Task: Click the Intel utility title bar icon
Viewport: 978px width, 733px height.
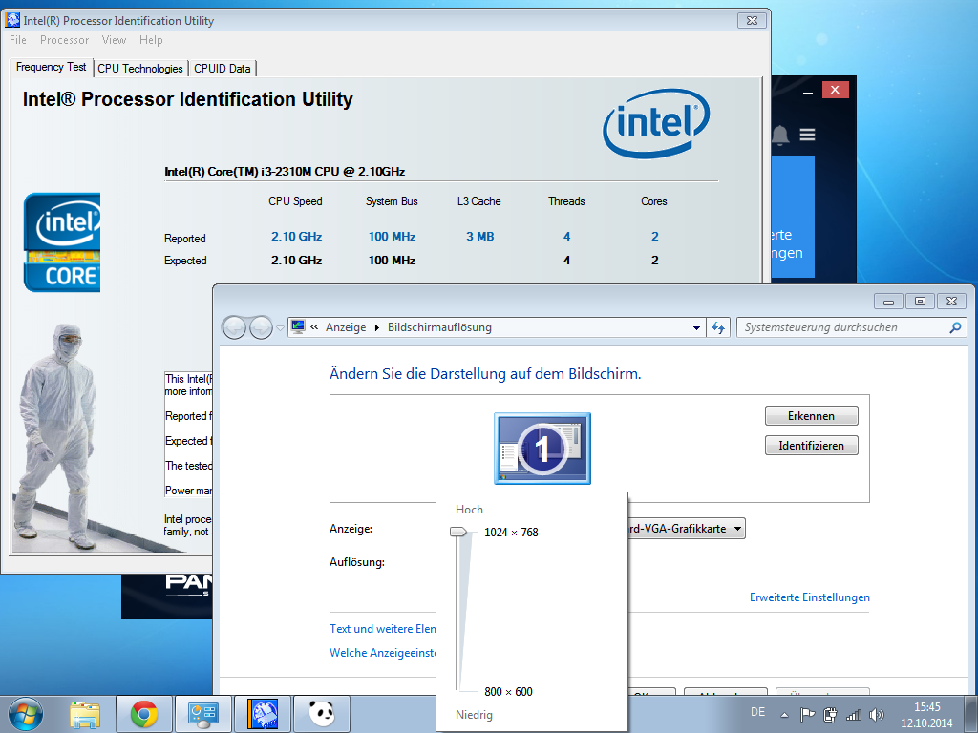Action: tap(12, 21)
